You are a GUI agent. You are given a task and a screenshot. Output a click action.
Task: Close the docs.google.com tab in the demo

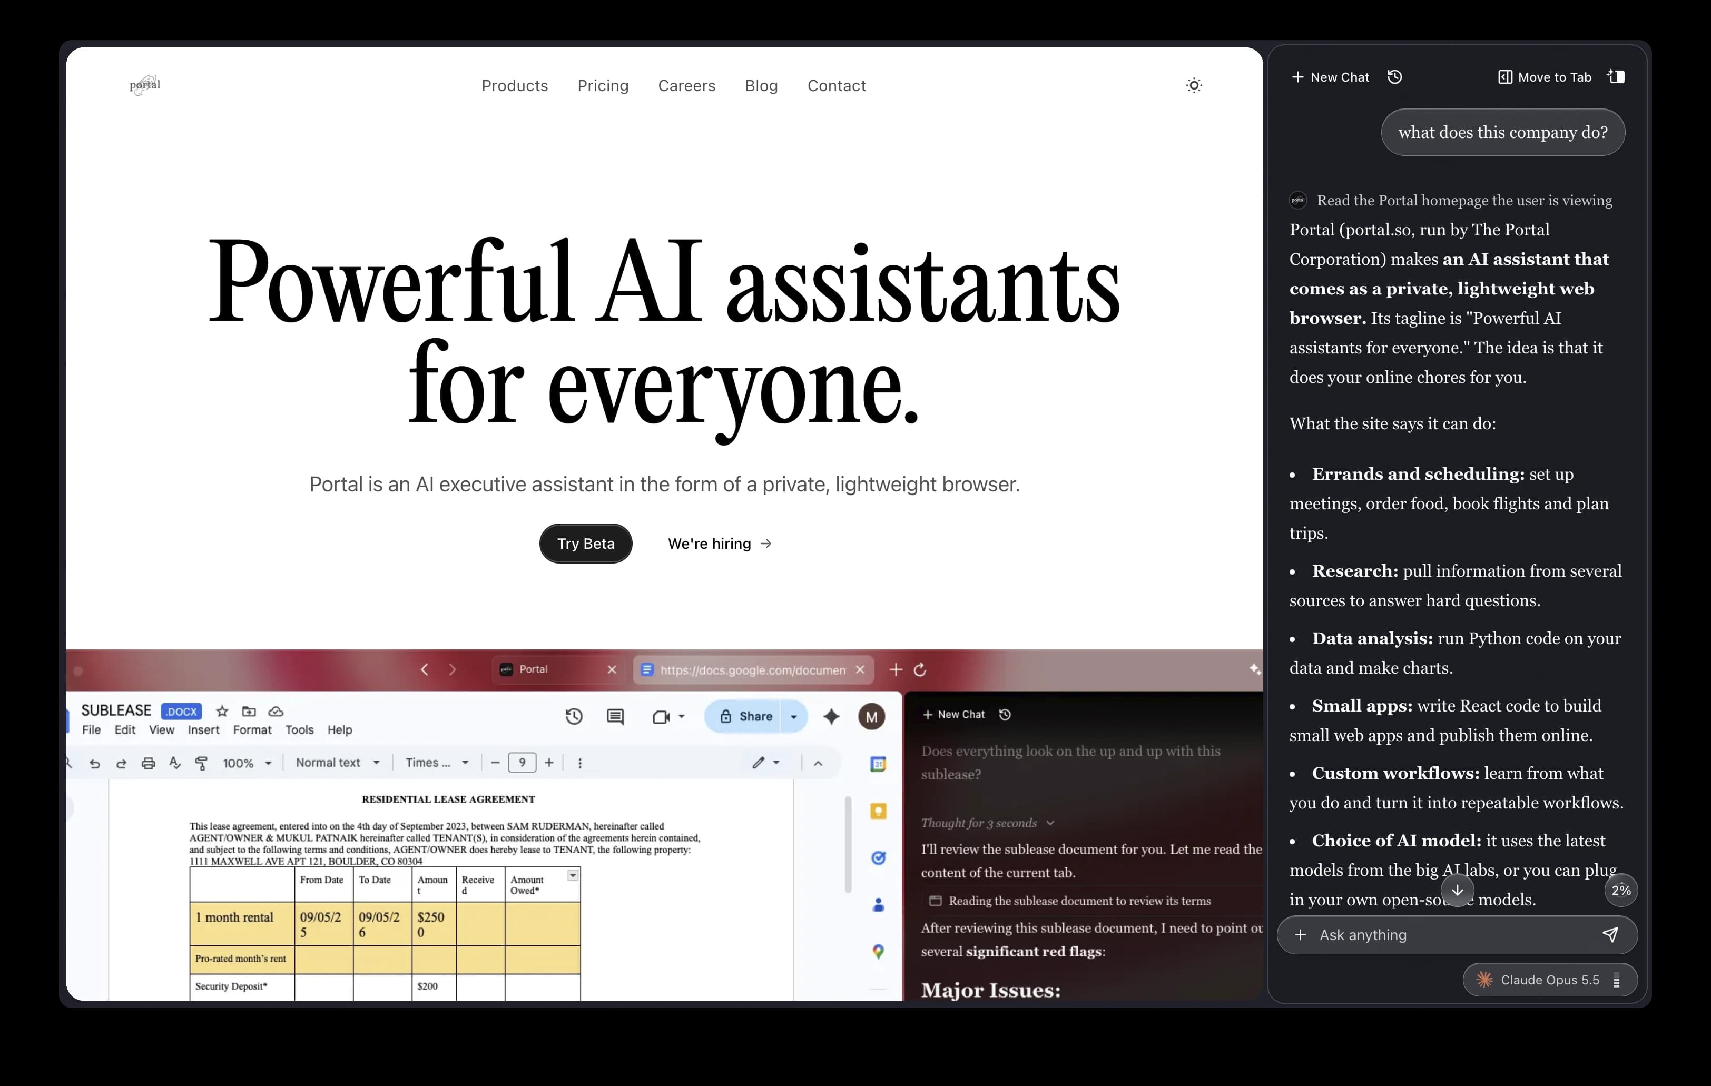pyautogui.click(x=860, y=669)
